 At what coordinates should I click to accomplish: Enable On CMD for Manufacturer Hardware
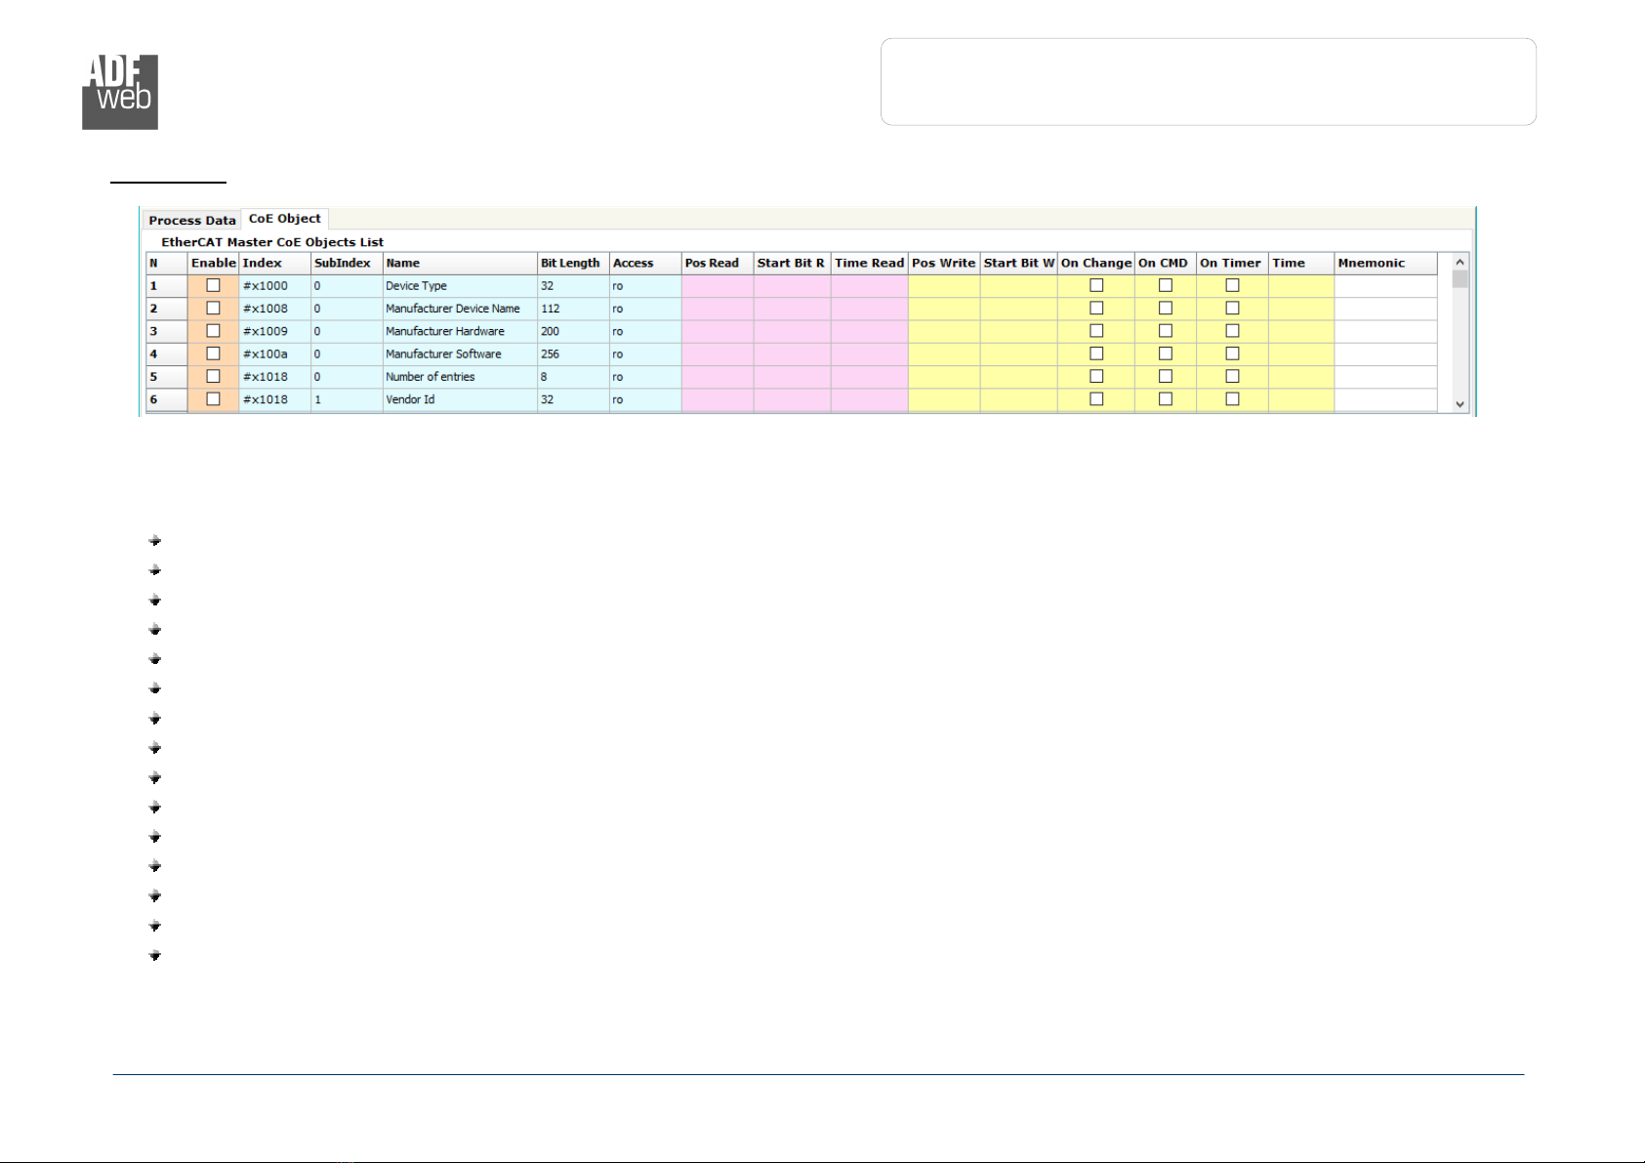click(1166, 331)
